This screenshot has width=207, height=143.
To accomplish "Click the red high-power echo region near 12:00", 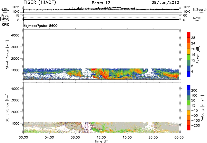I will point(104,74).
